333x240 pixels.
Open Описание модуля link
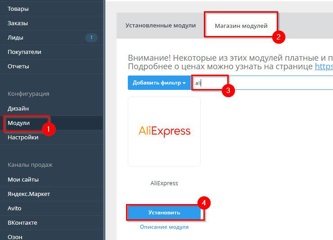click(x=164, y=227)
